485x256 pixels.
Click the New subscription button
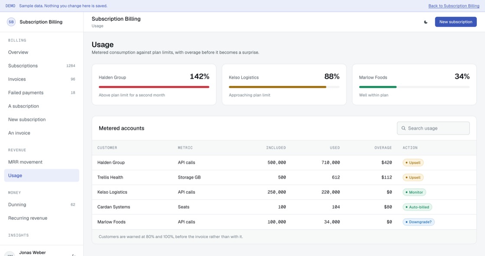tap(456, 22)
